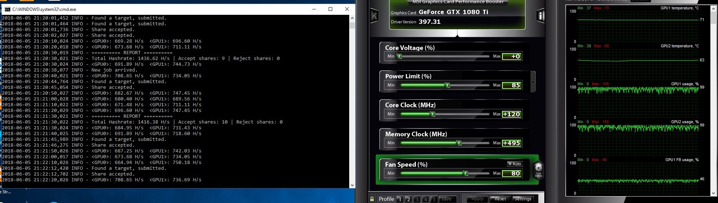Click the Memory Clock value field +495
This screenshot has width=718, height=203.
tap(512, 143)
